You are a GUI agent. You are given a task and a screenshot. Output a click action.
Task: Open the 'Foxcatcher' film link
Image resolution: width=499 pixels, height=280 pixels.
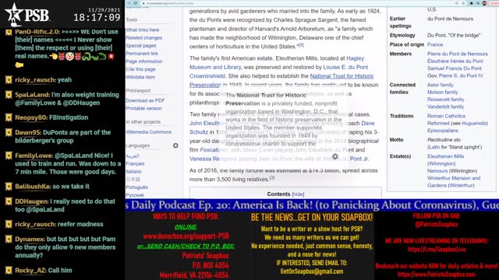tap(210, 150)
